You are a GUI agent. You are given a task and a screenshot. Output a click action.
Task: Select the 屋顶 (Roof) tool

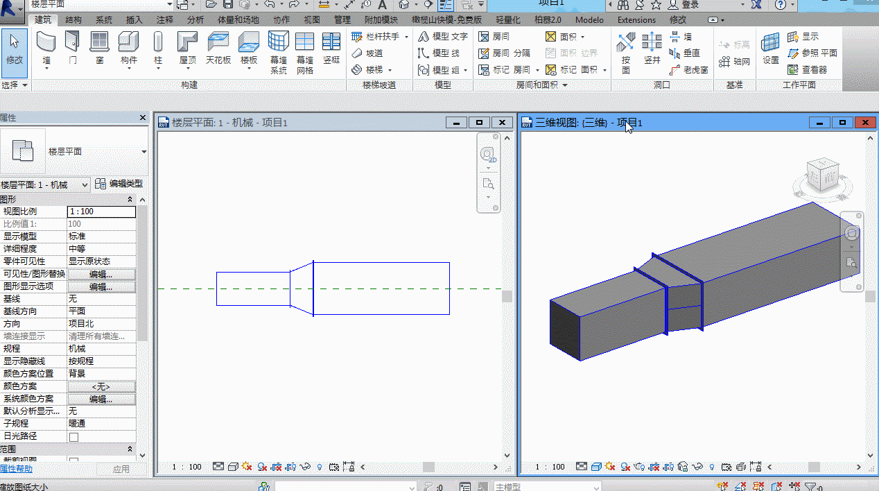coord(187,49)
